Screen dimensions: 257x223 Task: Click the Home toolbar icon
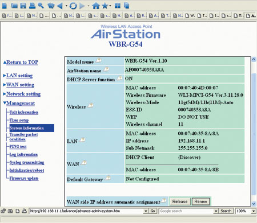pyautogui.click(x=96, y=6)
